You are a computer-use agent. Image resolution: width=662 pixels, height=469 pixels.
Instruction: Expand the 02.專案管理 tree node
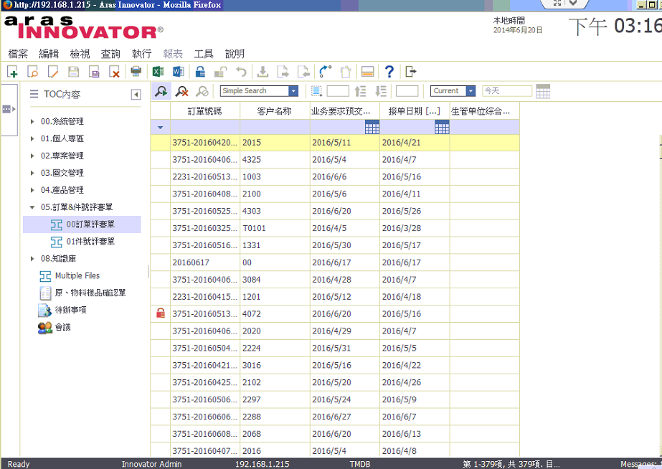tap(32, 156)
